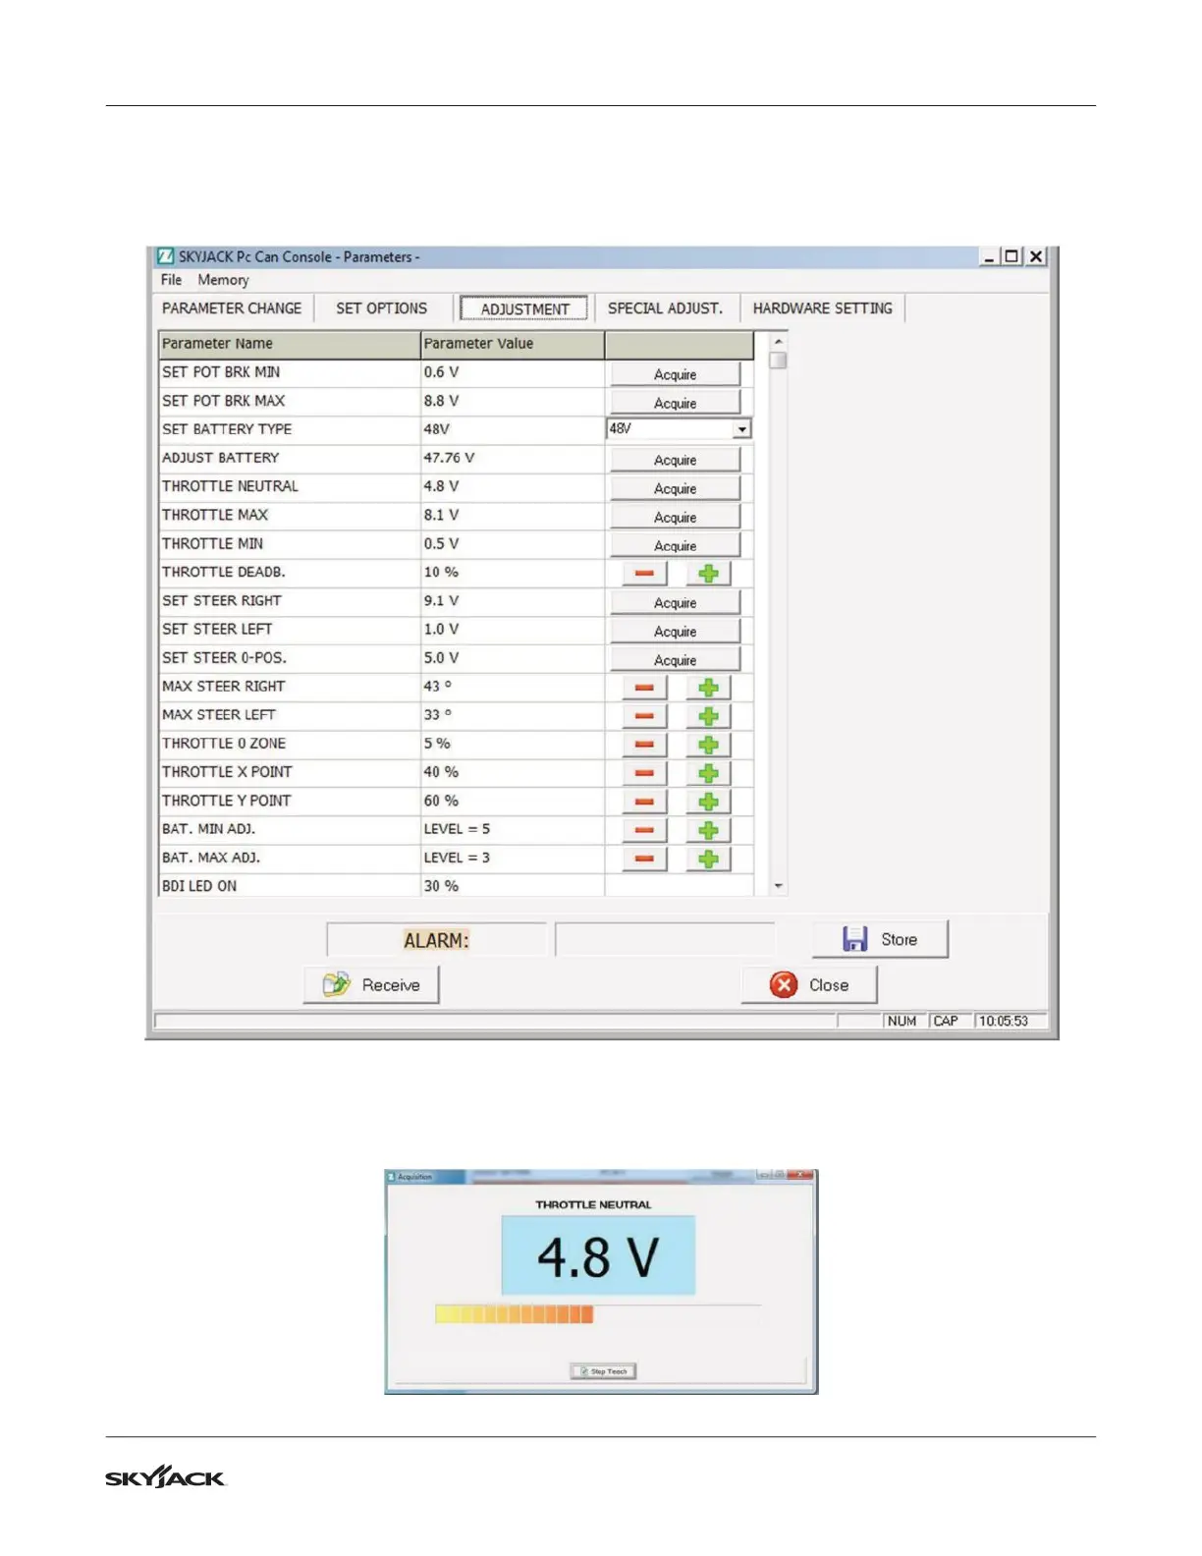Image resolution: width=1202 pixels, height=1556 pixels.
Task: Acquire the SET STEER LEFT value
Action: [675, 631]
